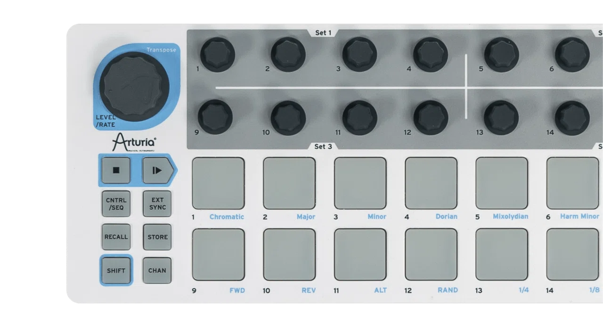This screenshot has height=316, width=603.
Task: Click the SHIFT button
Action: (x=116, y=270)
